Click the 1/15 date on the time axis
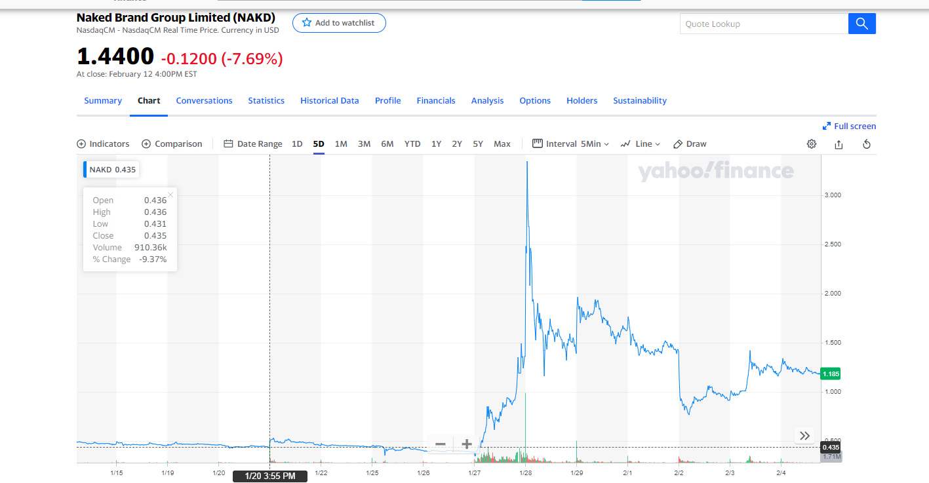This screenshot has height=483, width=929. 117,473
